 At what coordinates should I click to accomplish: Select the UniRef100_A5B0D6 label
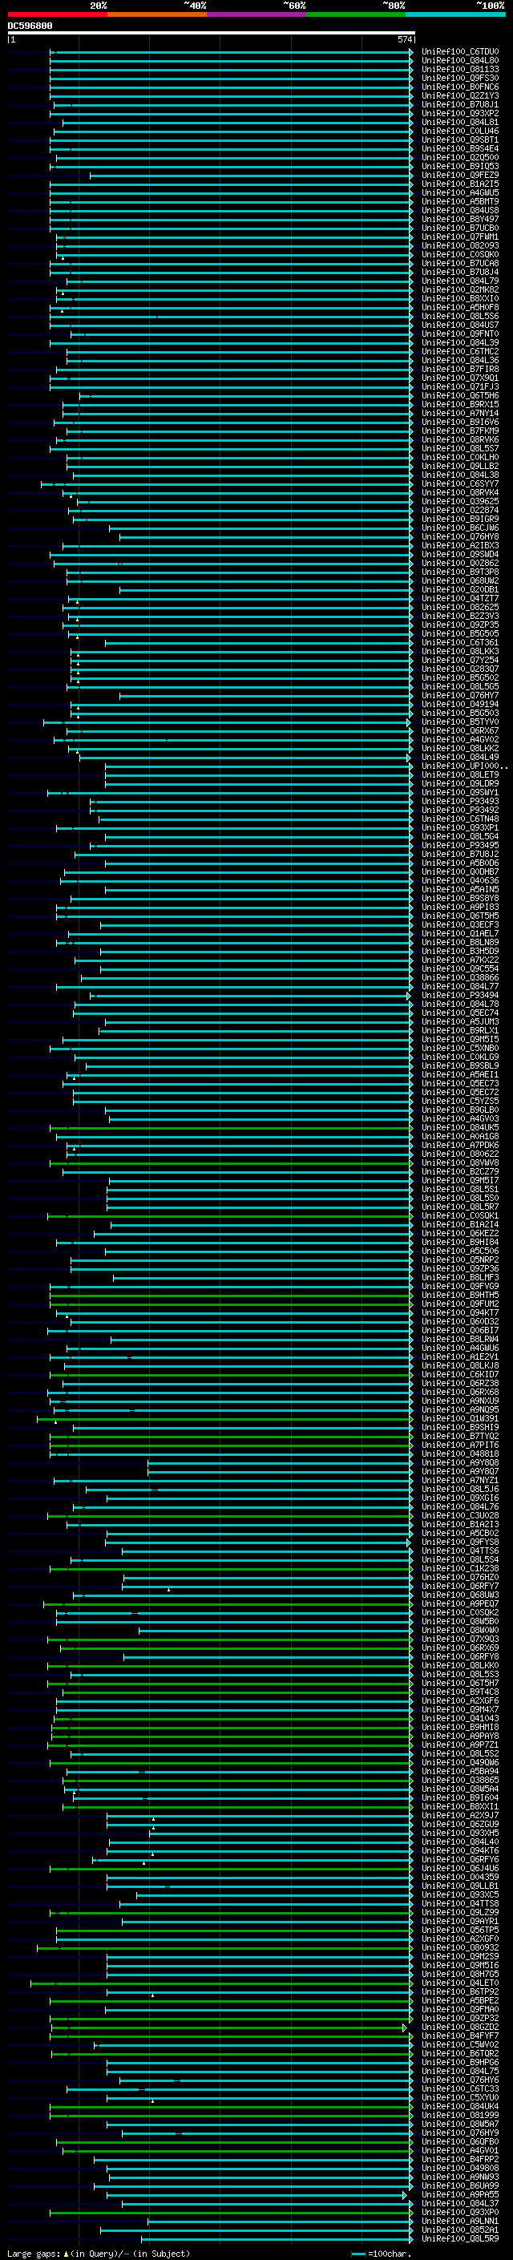click(x=459, y=863)
